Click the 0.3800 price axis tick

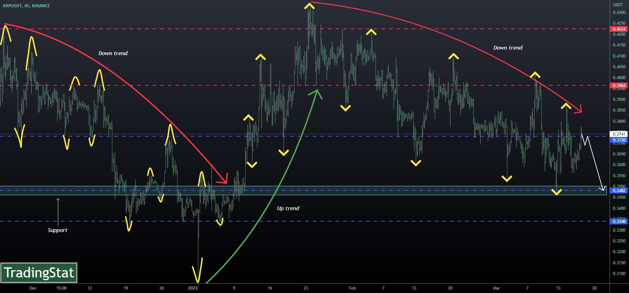click(x=619, y=121)
